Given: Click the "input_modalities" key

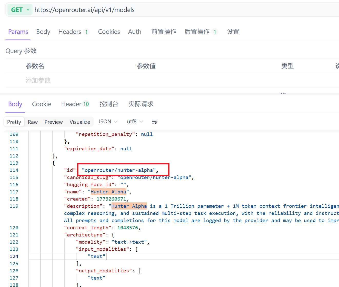Looking at the screenshot, I should 103,249.
